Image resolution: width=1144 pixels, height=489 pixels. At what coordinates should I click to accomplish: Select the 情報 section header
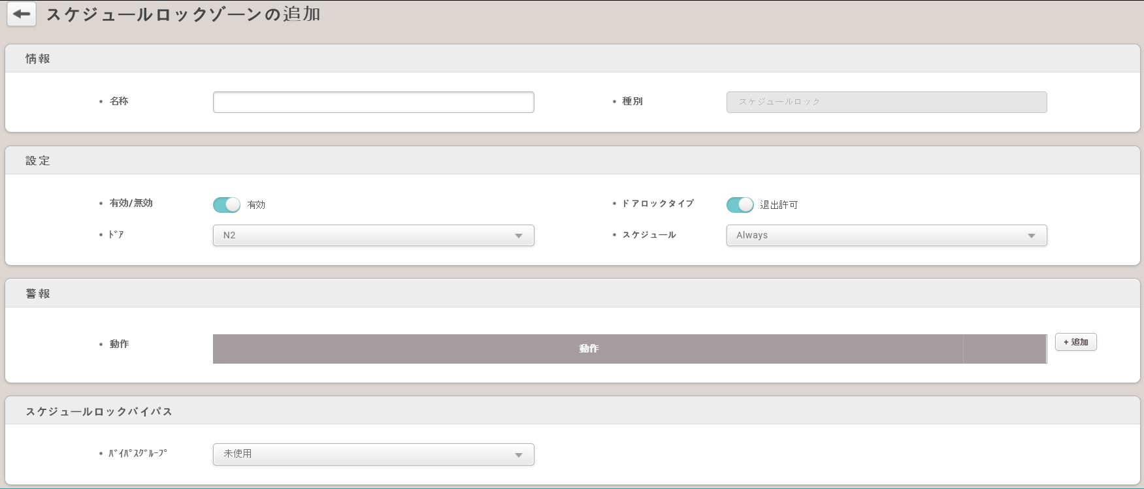(x=38, y=59)
